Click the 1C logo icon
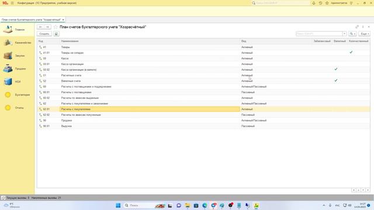 pyautogui.click(x=5, y=3)
